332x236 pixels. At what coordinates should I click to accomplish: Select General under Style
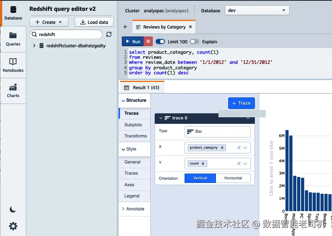pos(134,162)
